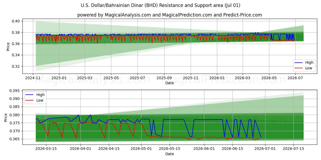The image size is (321, 160).
Task: Click the 2026-03-15 x-axis tick label
Action: click(x=46, y=149)
